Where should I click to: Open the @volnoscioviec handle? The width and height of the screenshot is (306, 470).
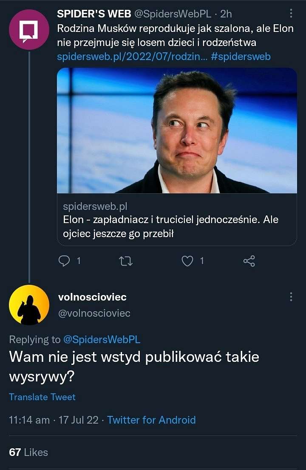click(94, 313)
